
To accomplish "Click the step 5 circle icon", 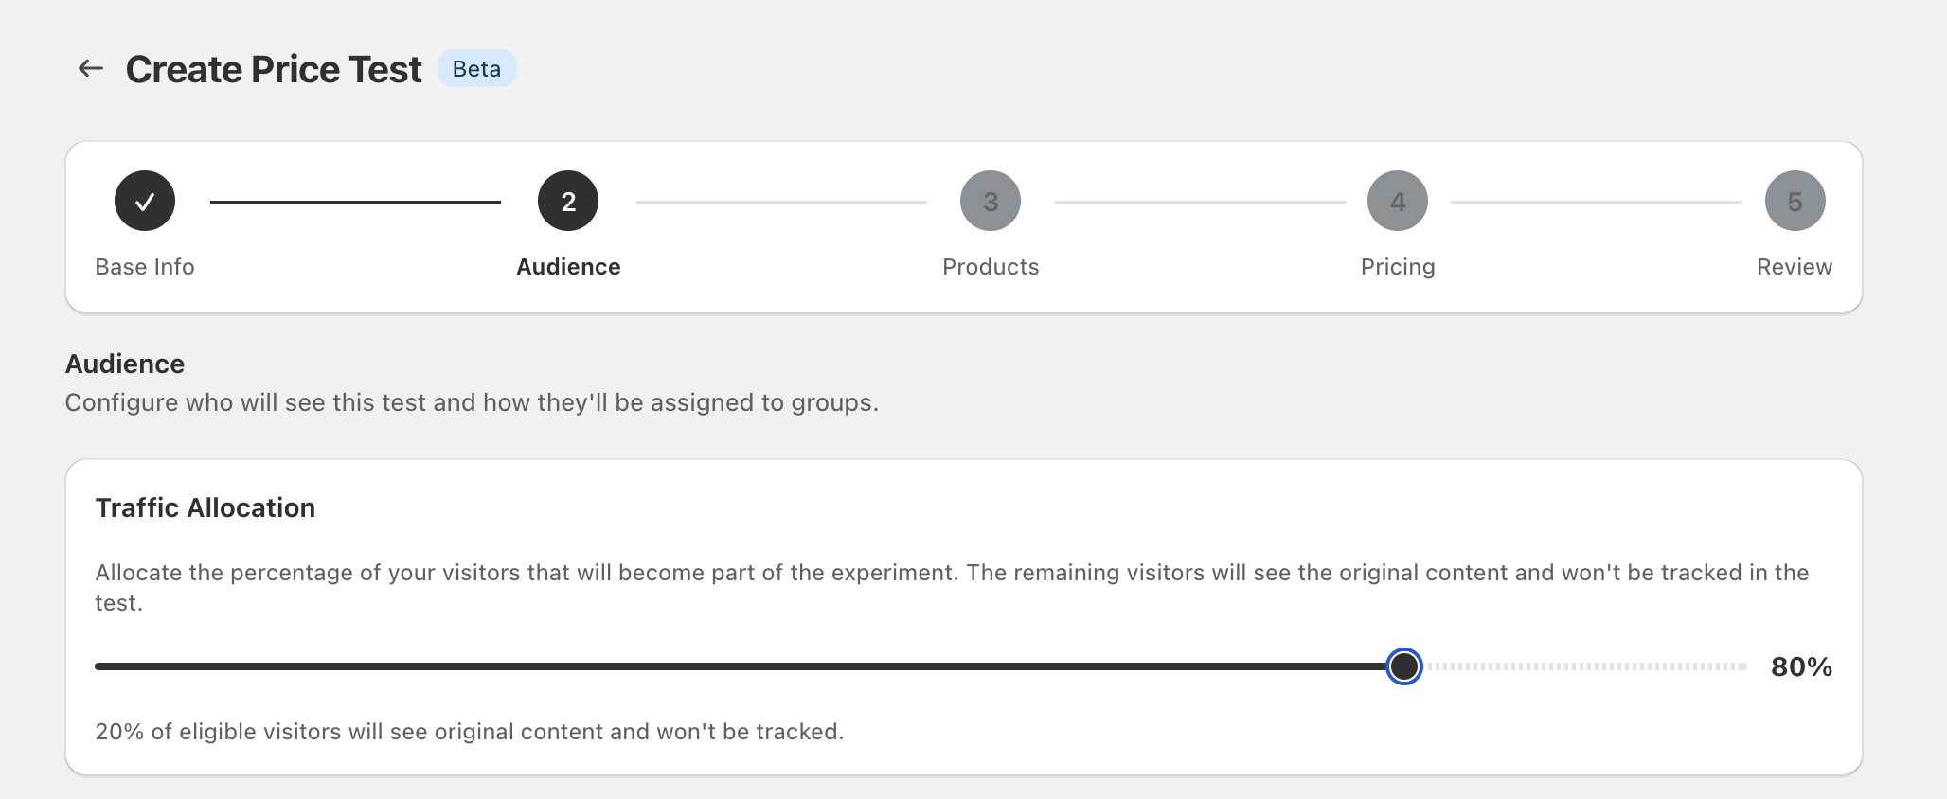I will pos(1795,201).
